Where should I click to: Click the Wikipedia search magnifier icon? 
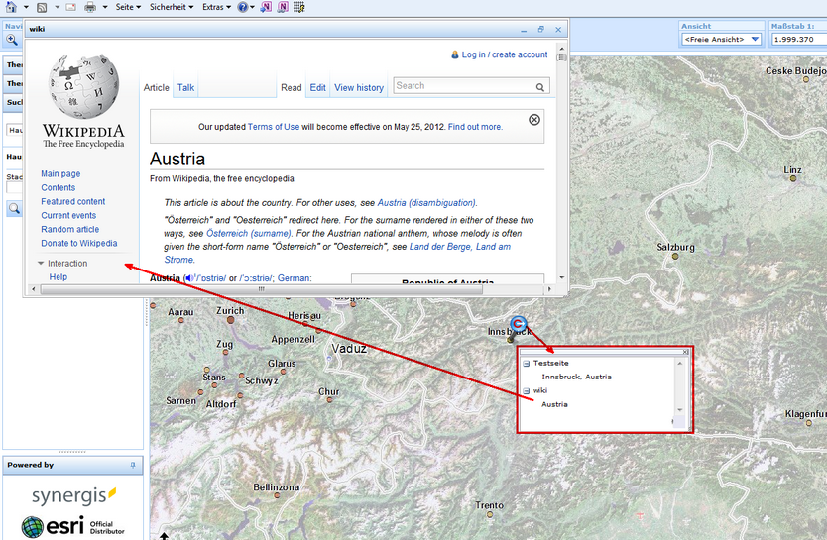coord(541,87)
